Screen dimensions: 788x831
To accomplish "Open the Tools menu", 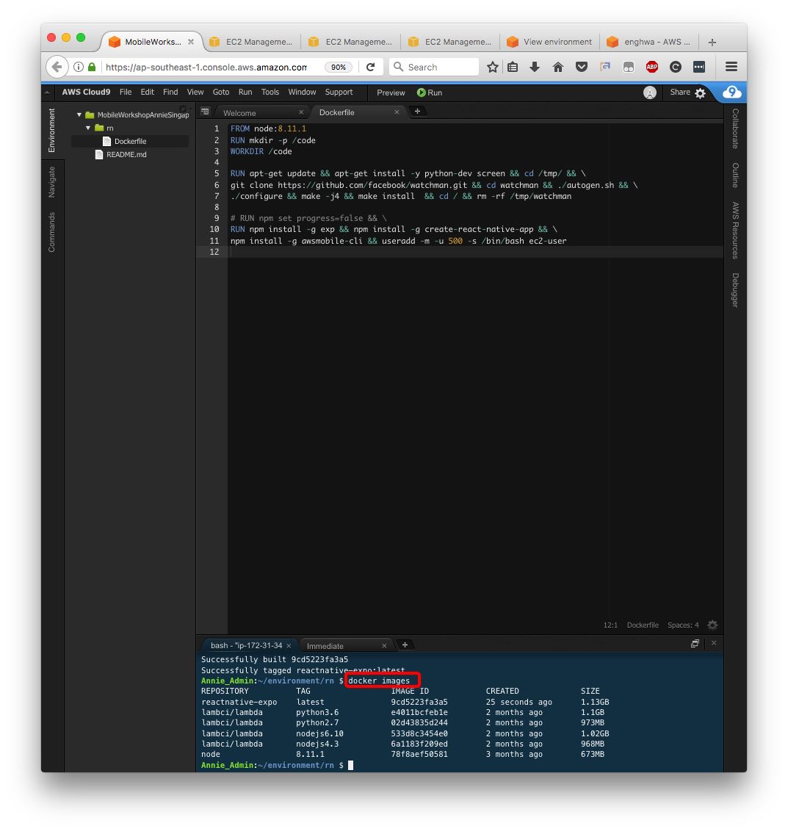I will coord(270,92).
